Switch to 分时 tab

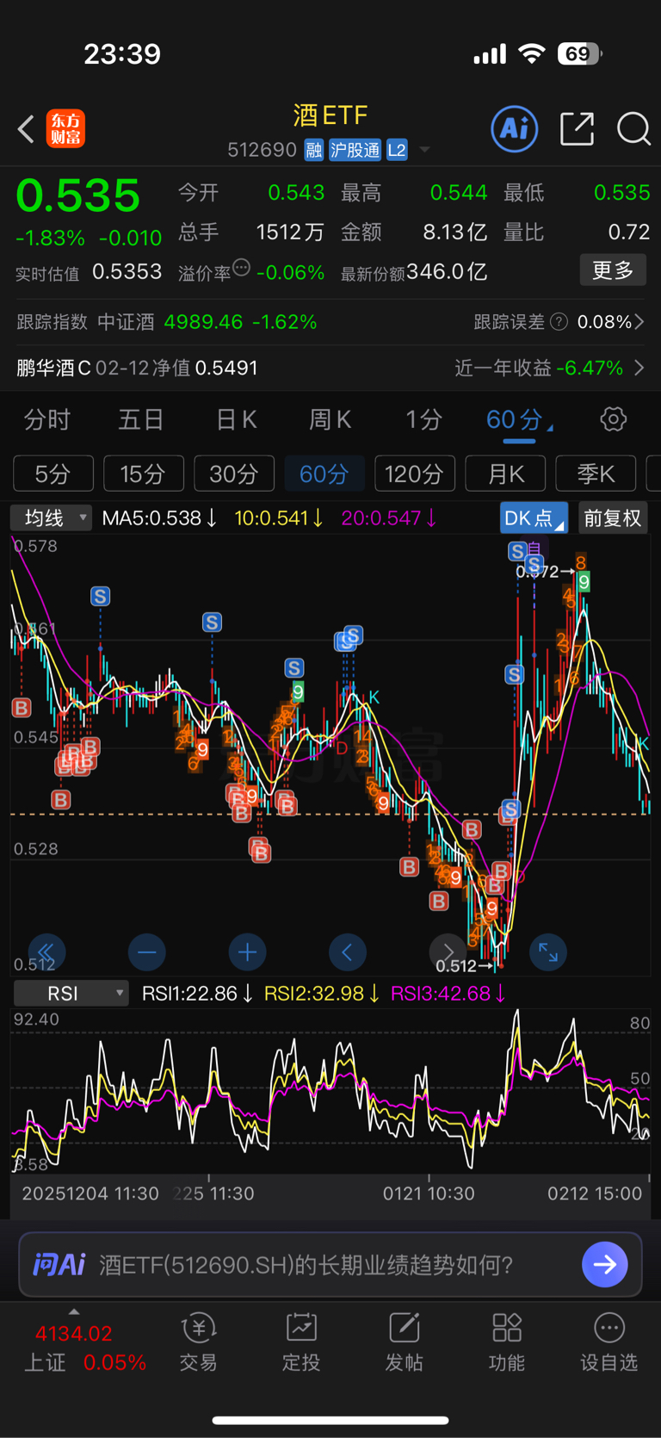[47, 419]
